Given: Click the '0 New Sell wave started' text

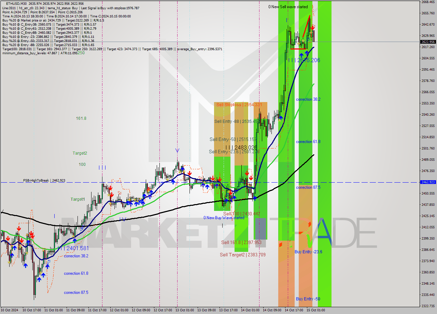Looking at the screenshot, I should pos(288,7).
